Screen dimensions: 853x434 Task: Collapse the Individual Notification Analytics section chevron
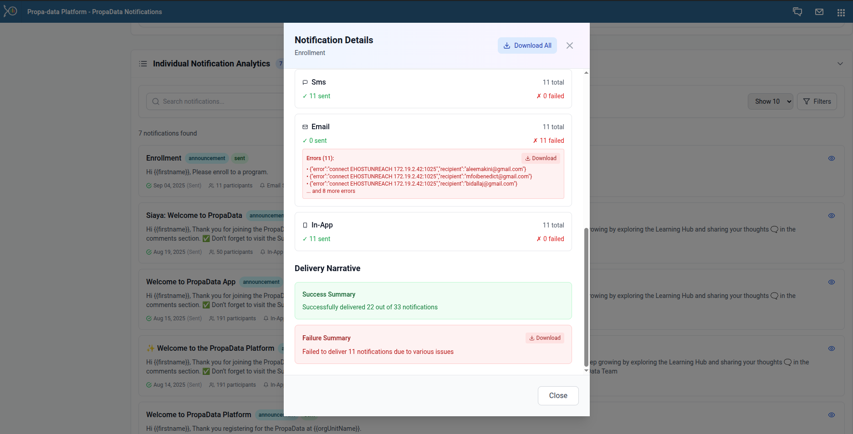pos(840,64)
